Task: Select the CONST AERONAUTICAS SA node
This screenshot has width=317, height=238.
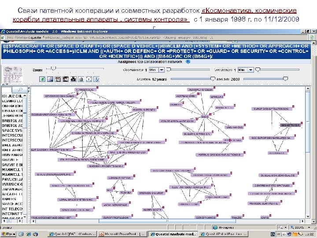Action: click(x=177, y=121)
